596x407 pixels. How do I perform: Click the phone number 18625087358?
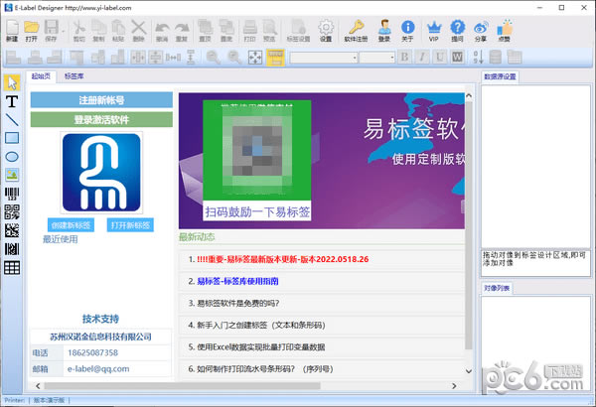click(92, 352)
